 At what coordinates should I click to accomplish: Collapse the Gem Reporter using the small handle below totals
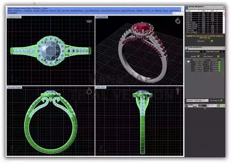[x=205, y=54]
